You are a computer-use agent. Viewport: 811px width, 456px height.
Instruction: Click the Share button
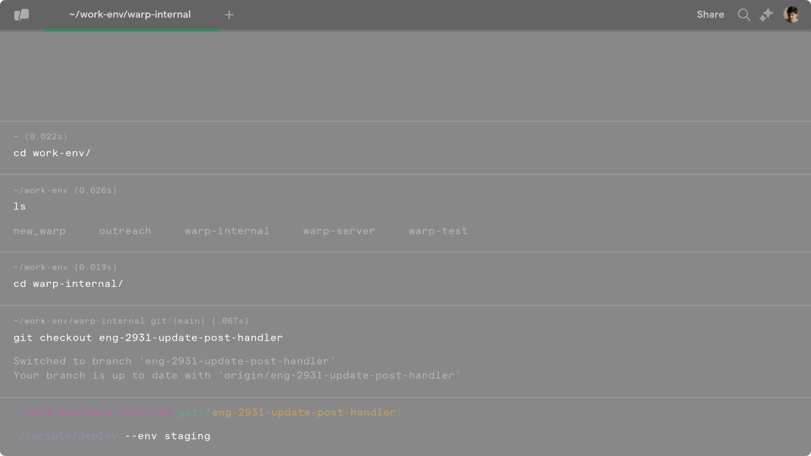[x=710, y=15]
